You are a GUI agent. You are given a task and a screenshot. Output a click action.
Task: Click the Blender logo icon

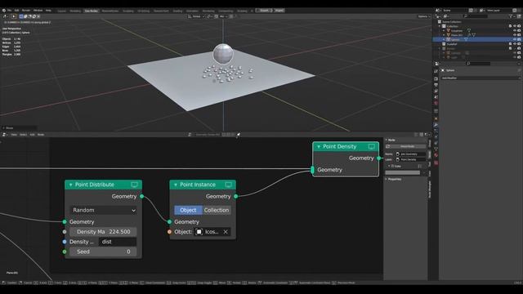pos(3,11)
